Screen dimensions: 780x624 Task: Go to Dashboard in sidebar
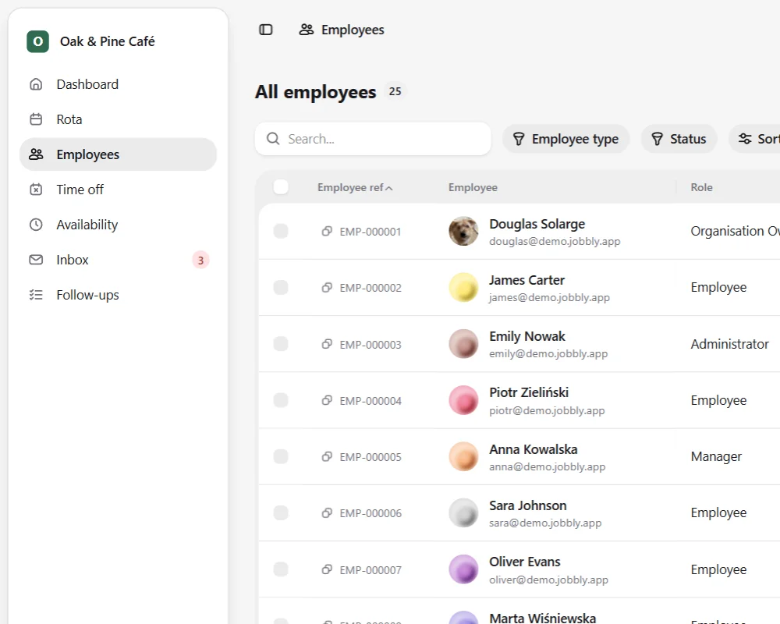pyautogui.click(x=118, y=84)
